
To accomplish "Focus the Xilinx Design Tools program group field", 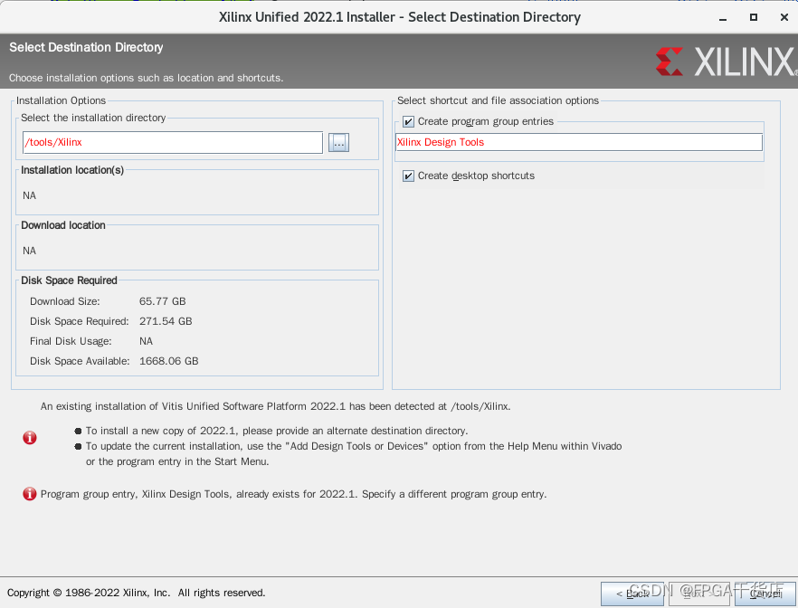I will tap(579, 142).
